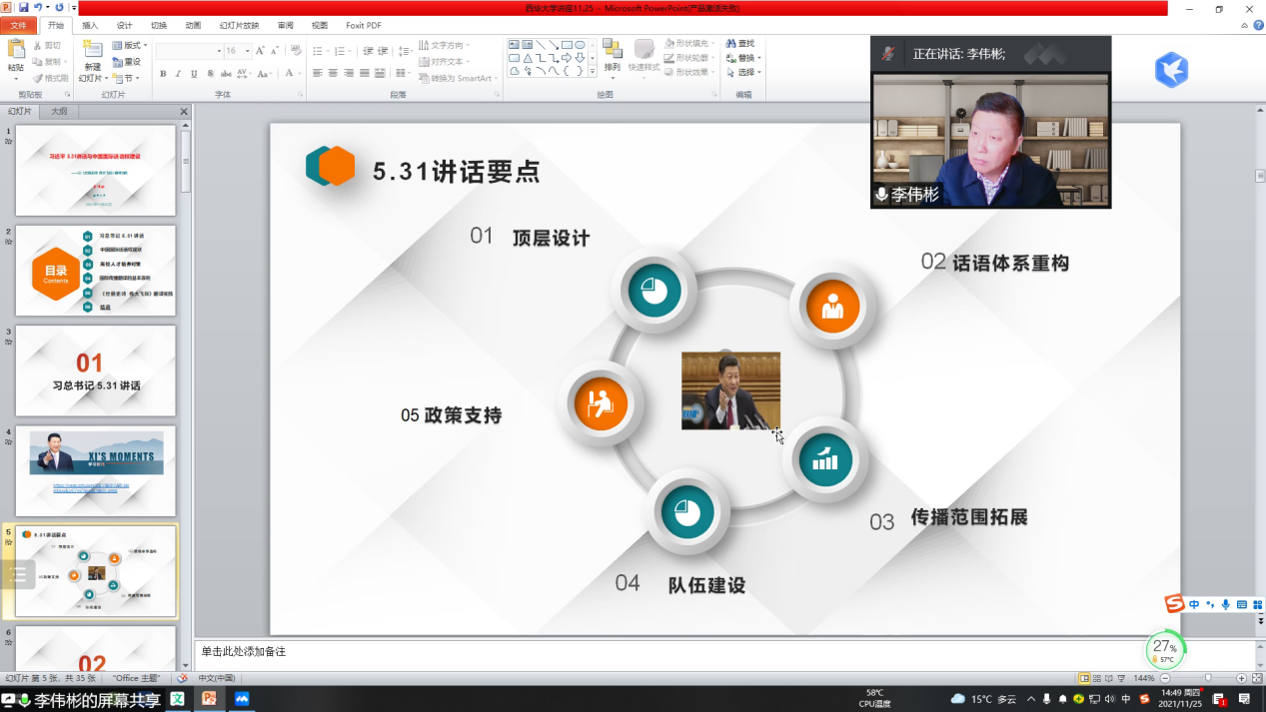Select the oval shape in shapes gallery
1266x712 pixels.
pyautogui.click(x=580, y=45)
